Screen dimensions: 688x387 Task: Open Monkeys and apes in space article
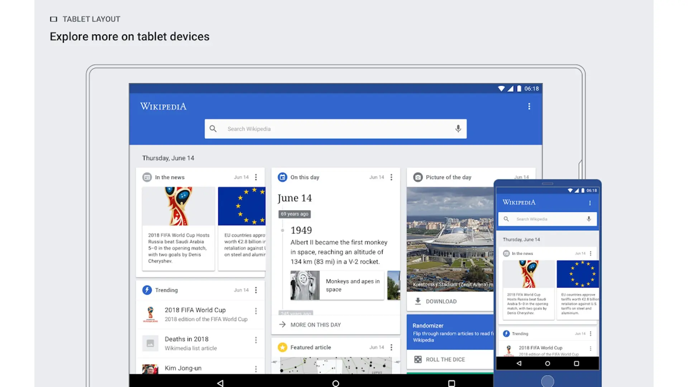coord(337,285)
